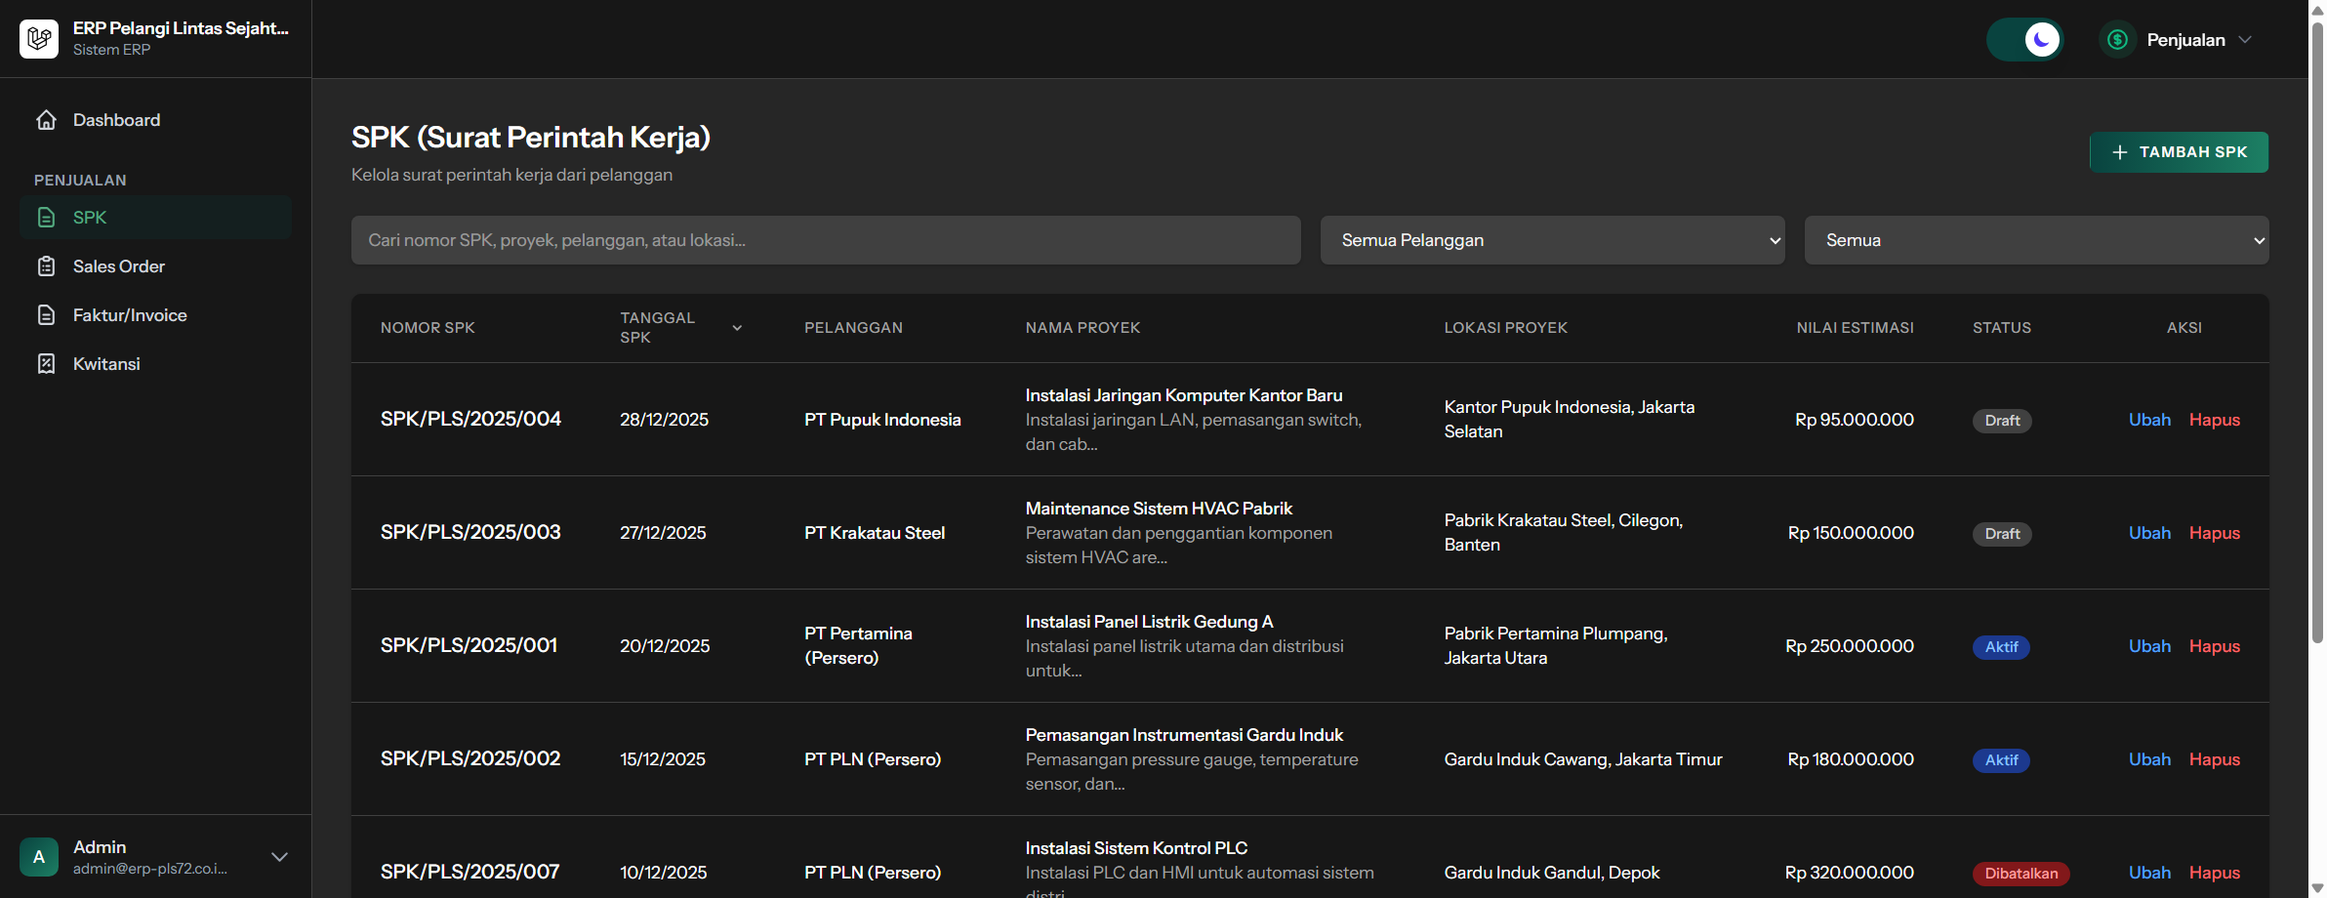Screen dimensions: 2327x898
Task: Click the Sales Order clipboard icon
Action: click(x=46, y=266)
